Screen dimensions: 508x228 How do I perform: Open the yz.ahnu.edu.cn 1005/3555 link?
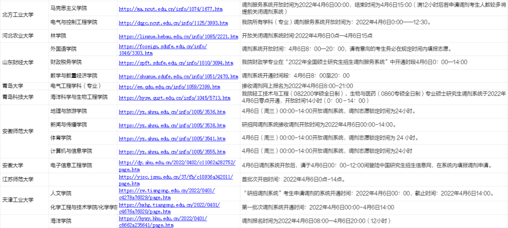pos(172,152)
